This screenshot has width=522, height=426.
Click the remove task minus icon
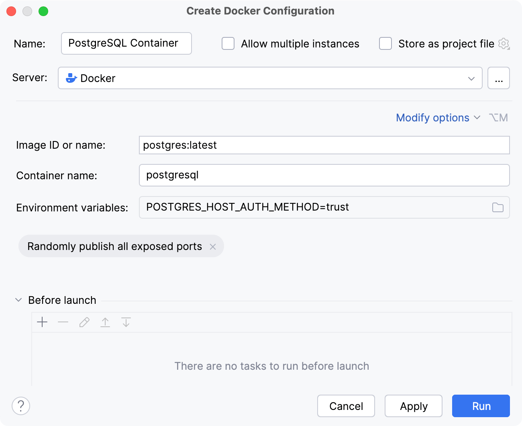(x=63, y=322)
